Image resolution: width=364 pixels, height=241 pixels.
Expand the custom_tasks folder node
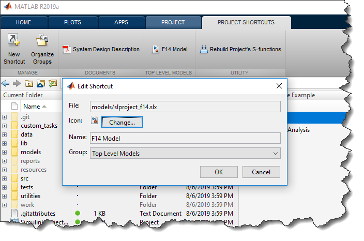(5, 126)
